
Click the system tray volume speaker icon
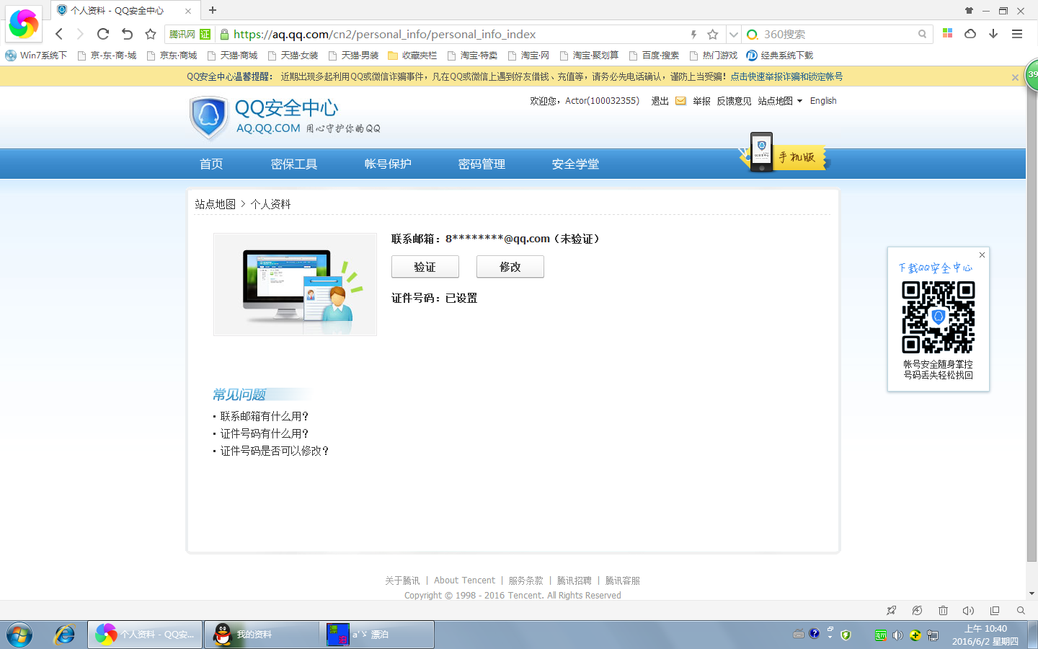pyautogui.click(x=897, y=635)
